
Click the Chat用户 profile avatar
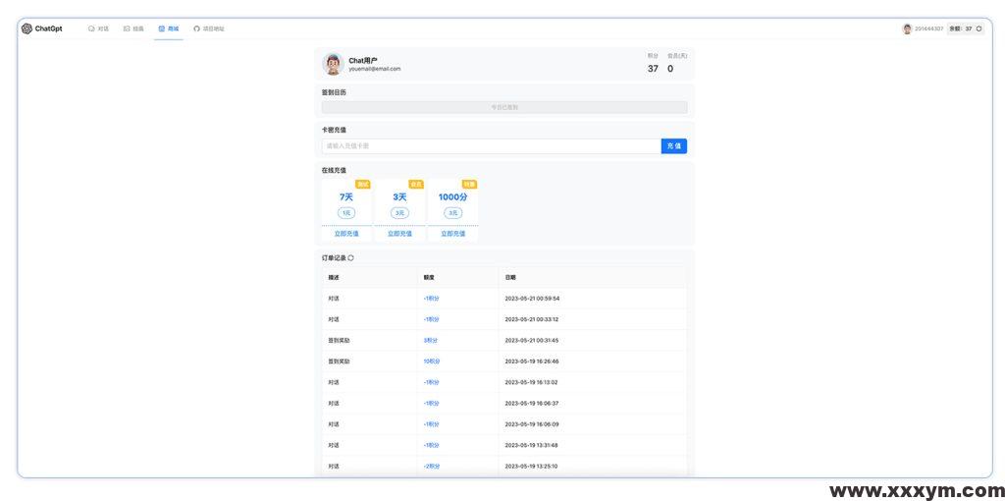334,65
